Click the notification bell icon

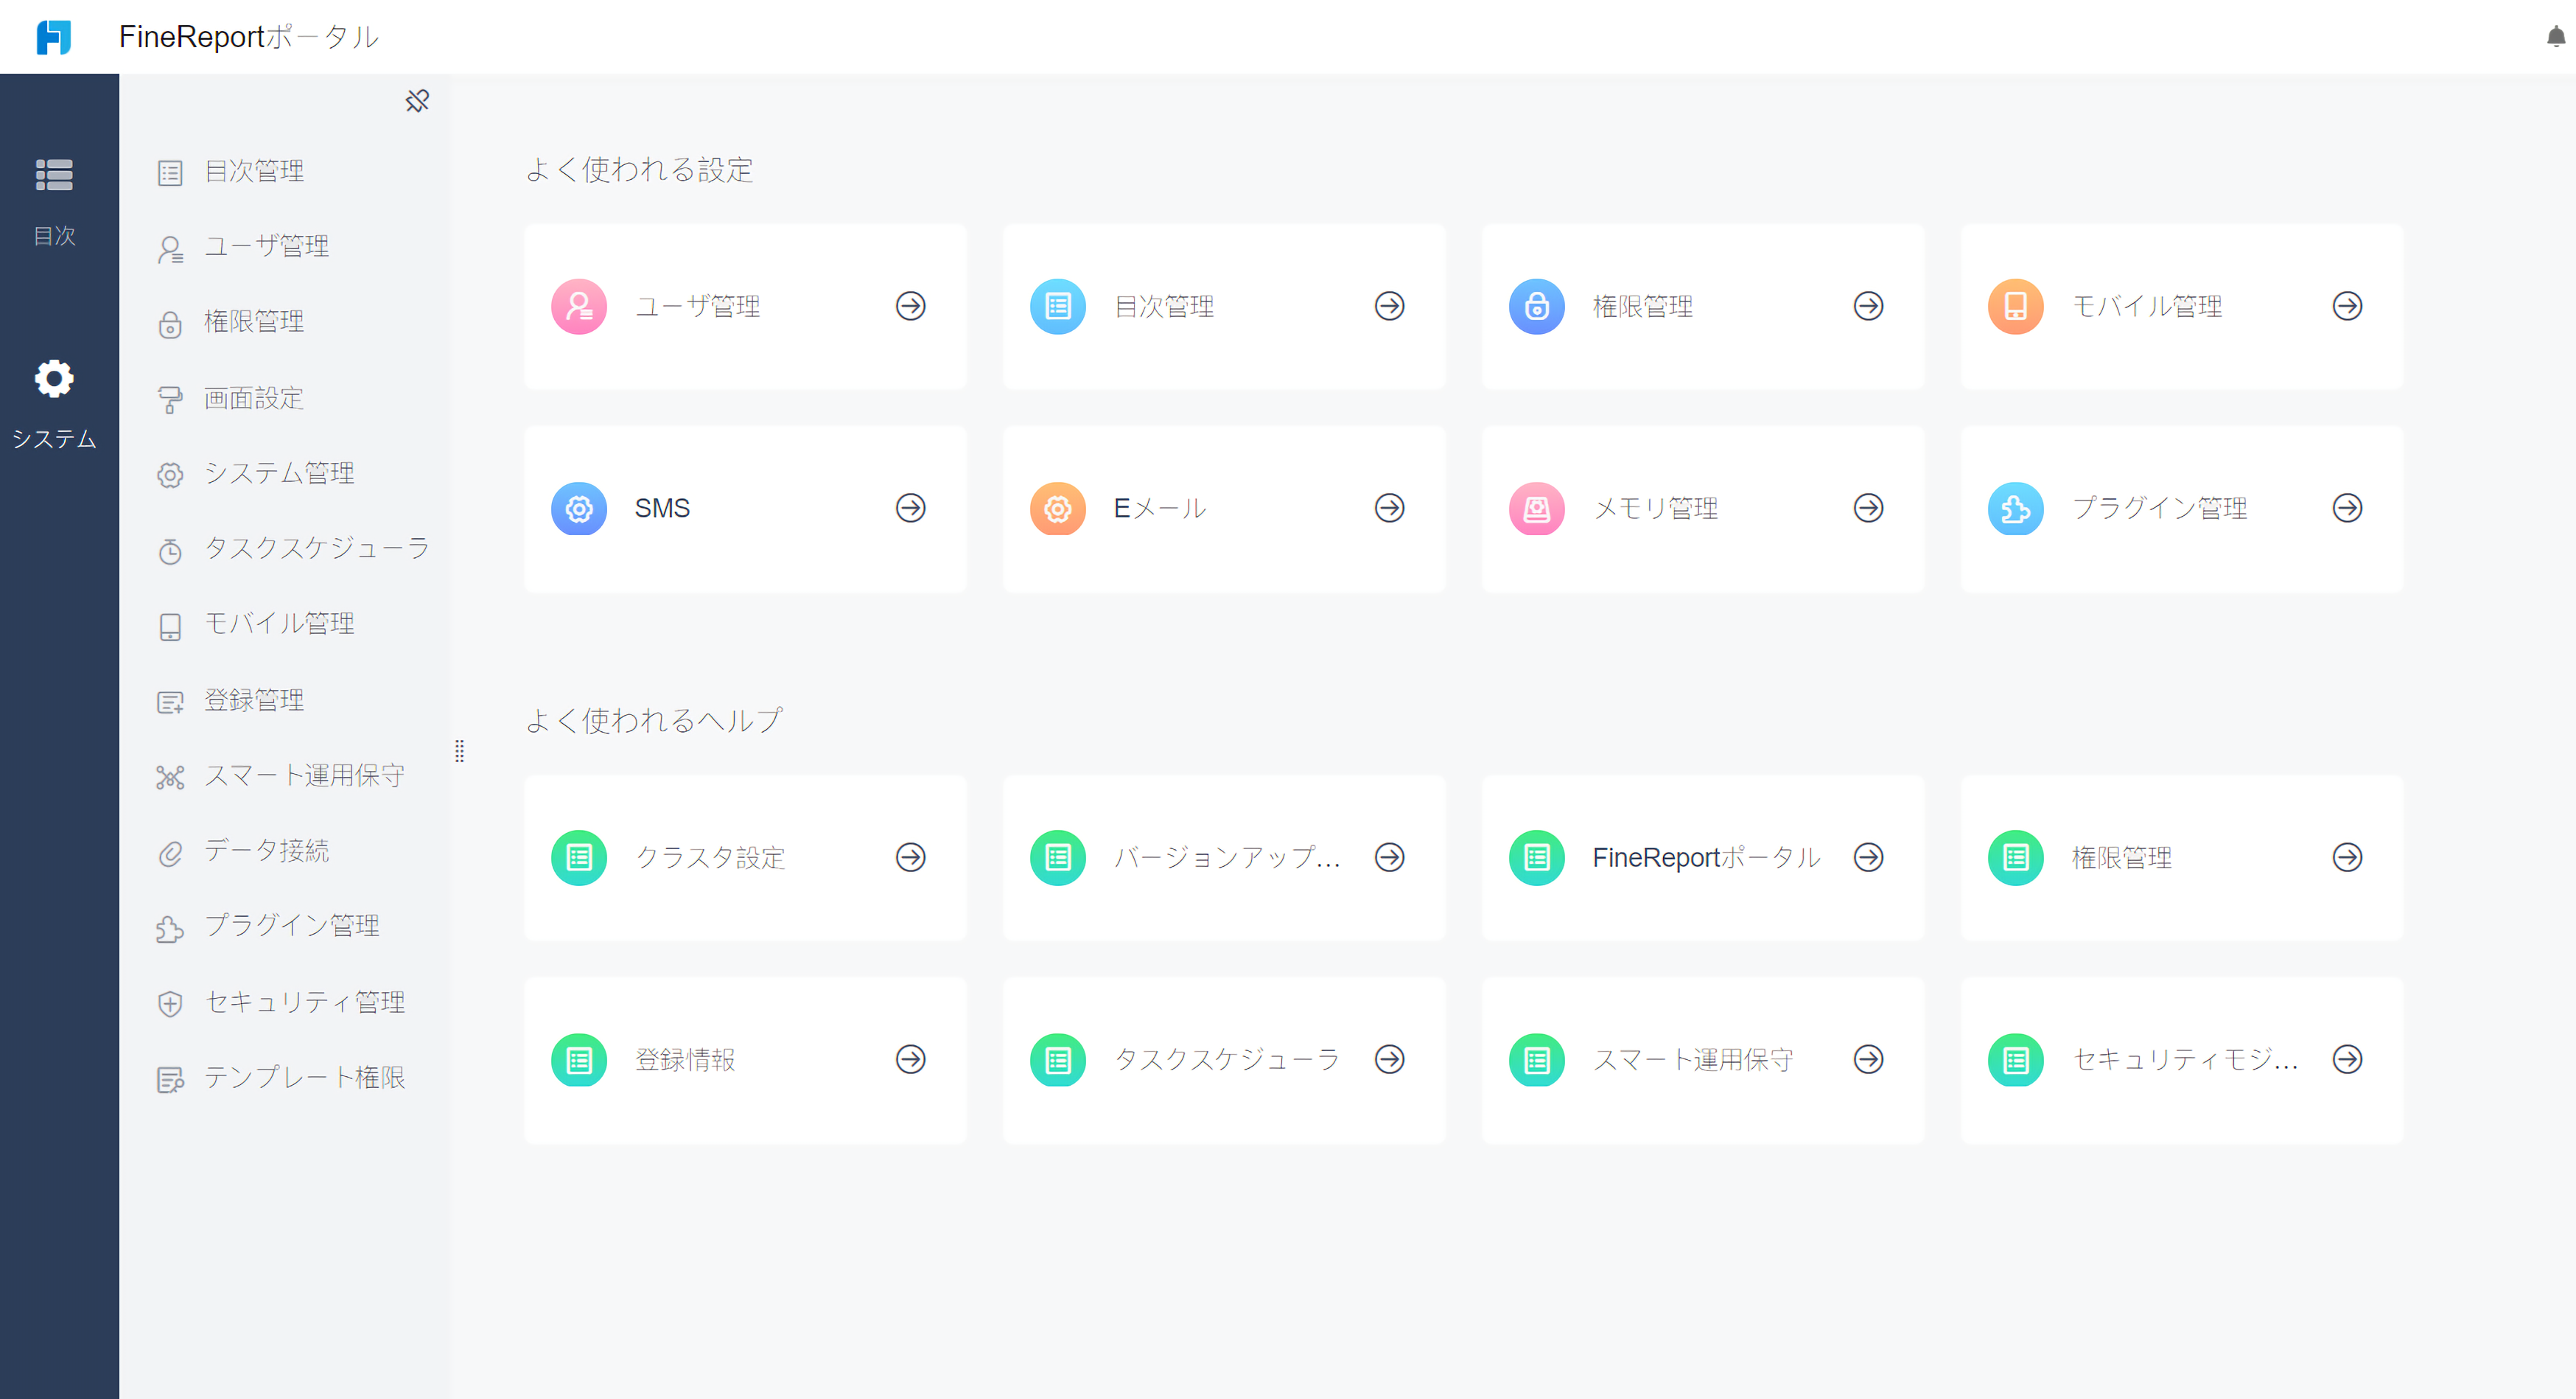[2555, 37]
